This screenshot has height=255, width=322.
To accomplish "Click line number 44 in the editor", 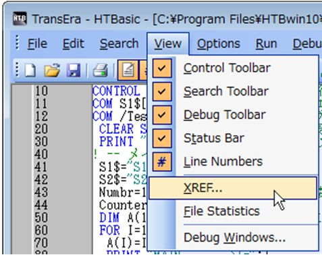I will click(x=41, y=205).
